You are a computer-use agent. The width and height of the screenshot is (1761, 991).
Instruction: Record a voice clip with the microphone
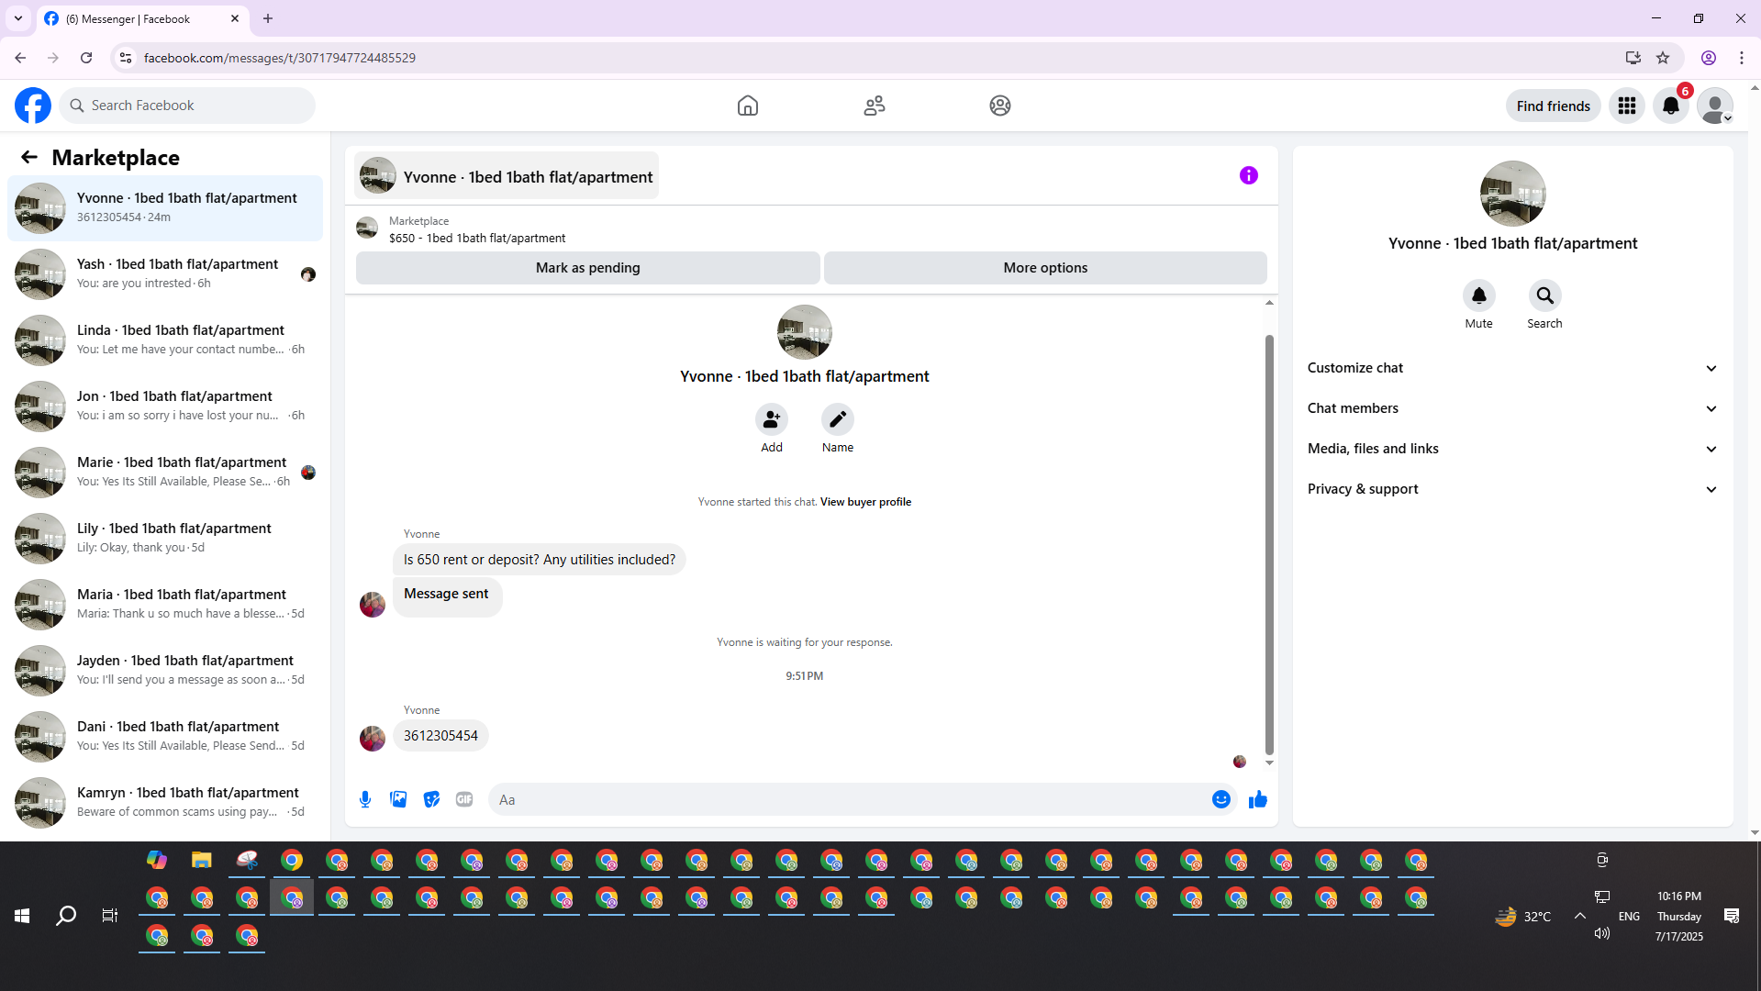(x=365, y=799)
